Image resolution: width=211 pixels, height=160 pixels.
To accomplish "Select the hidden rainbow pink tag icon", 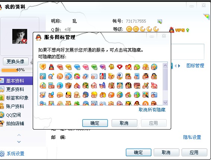I will click(77, 76).
